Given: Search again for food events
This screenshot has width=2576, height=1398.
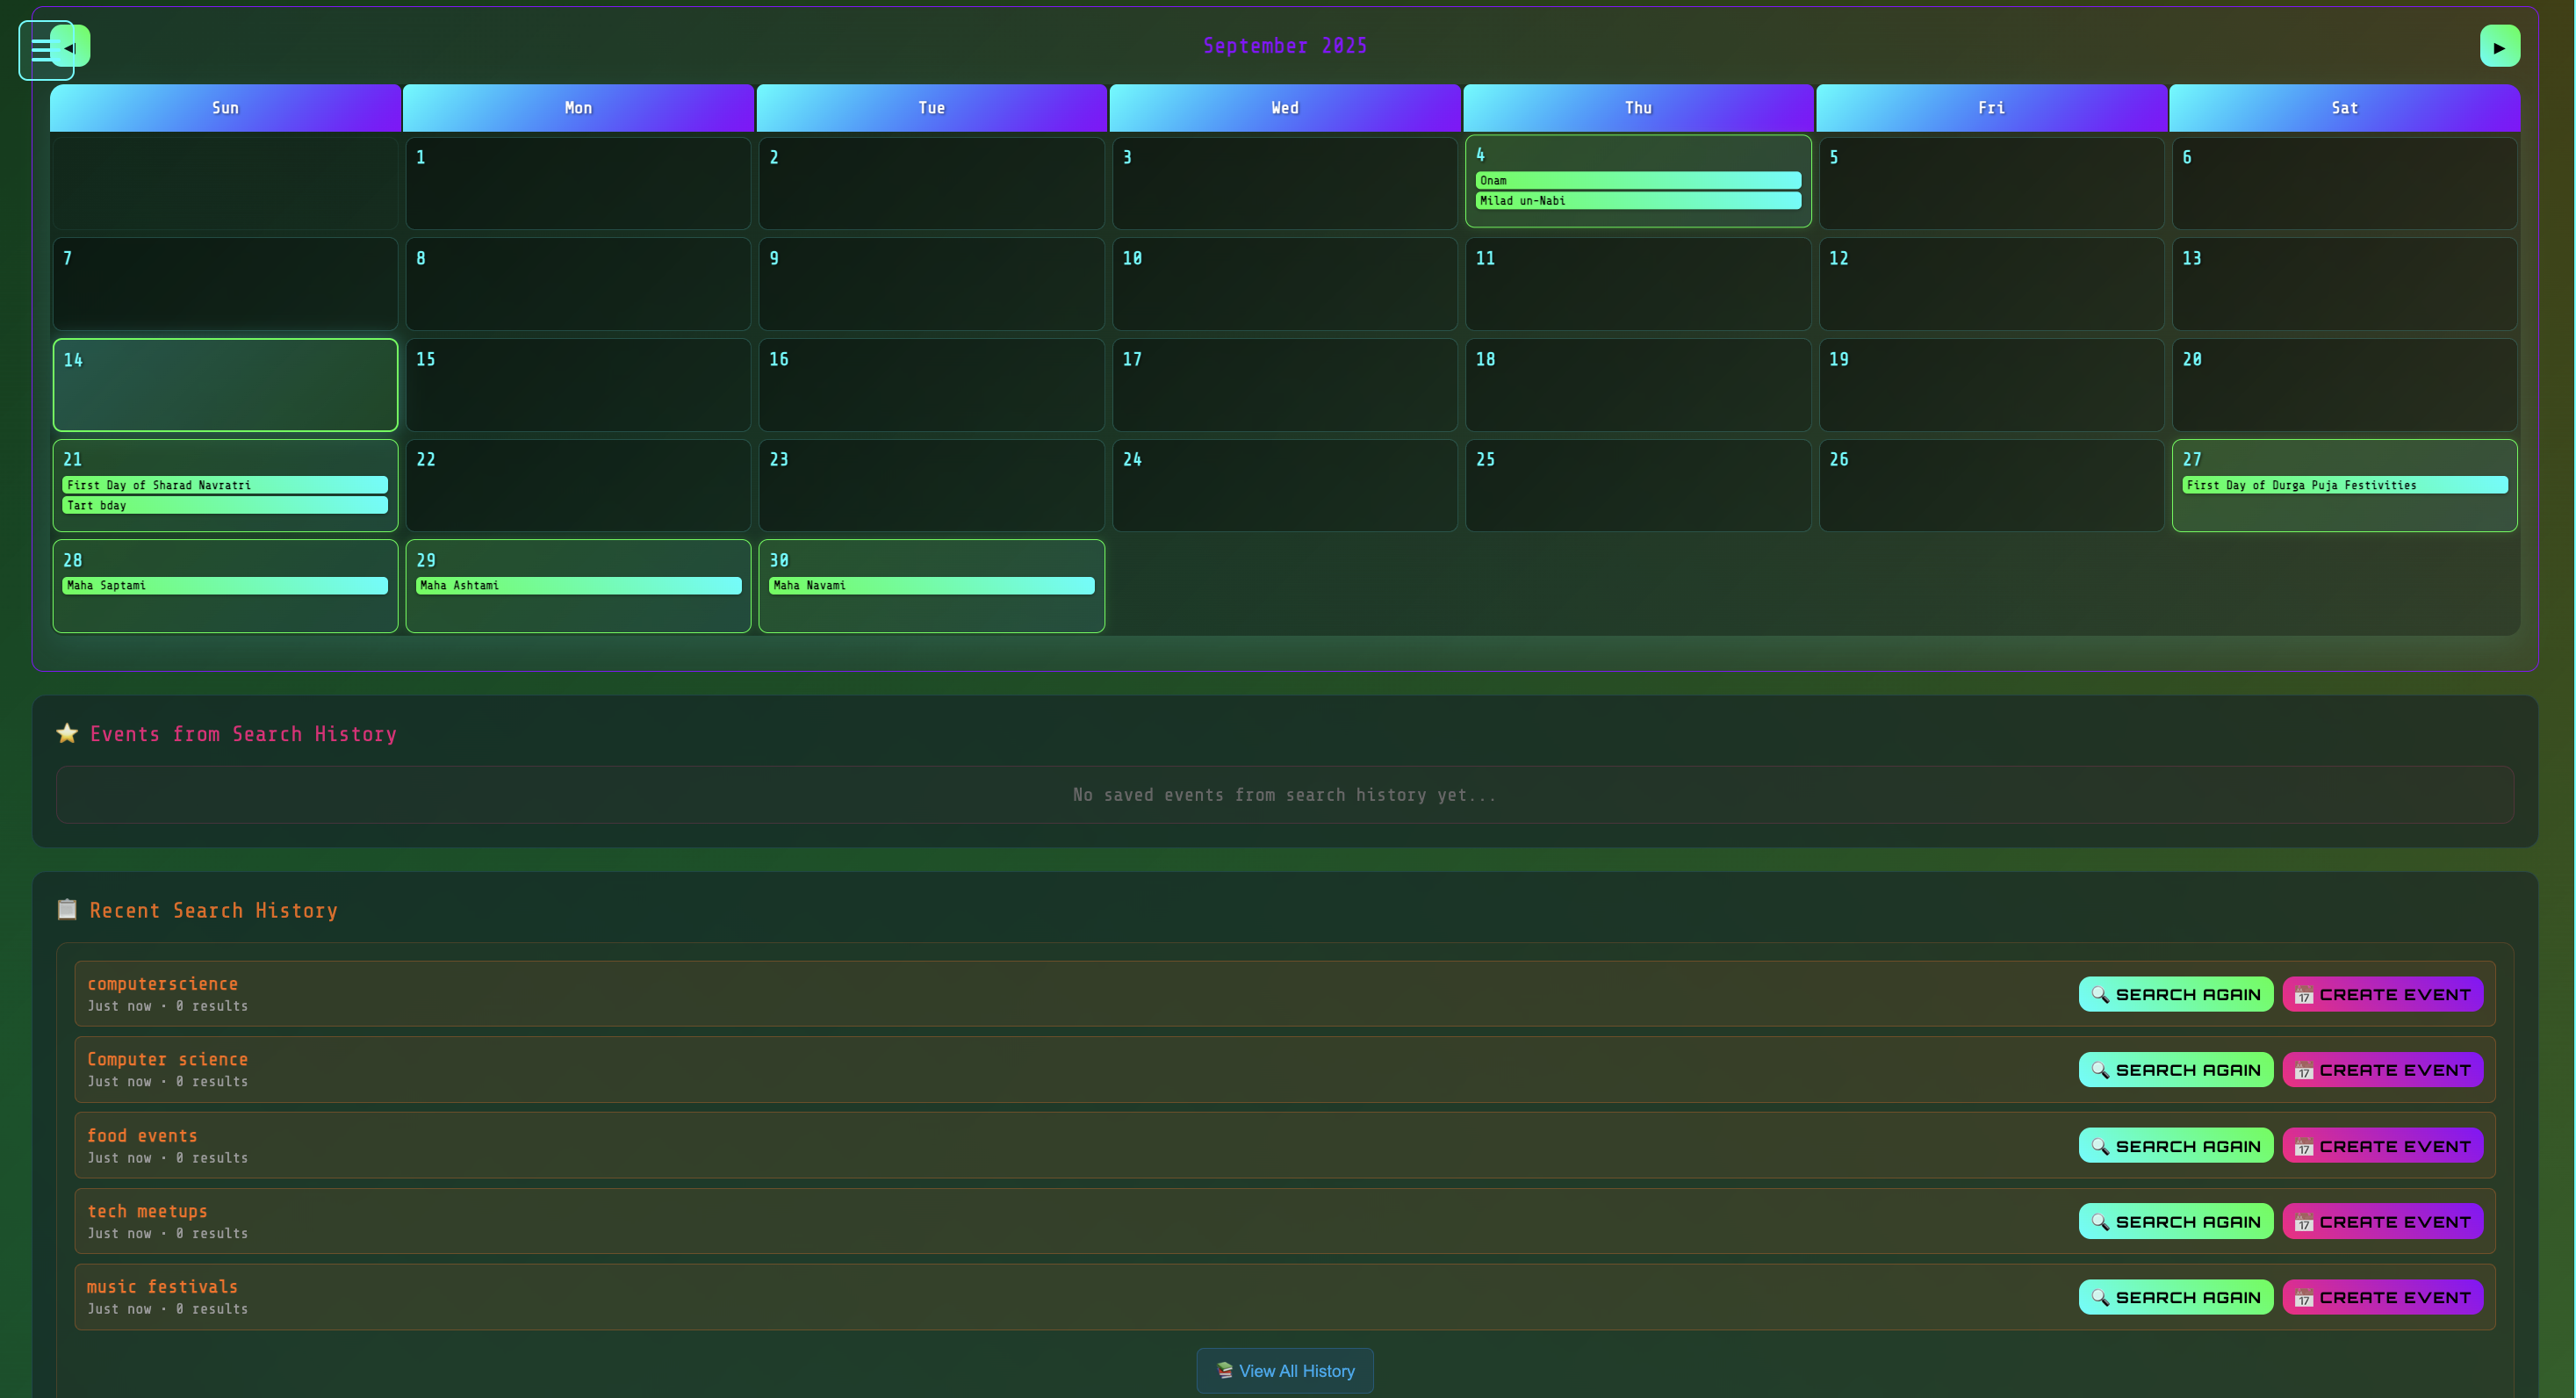Looking at the screenshot, I should pos(2175,1146).
